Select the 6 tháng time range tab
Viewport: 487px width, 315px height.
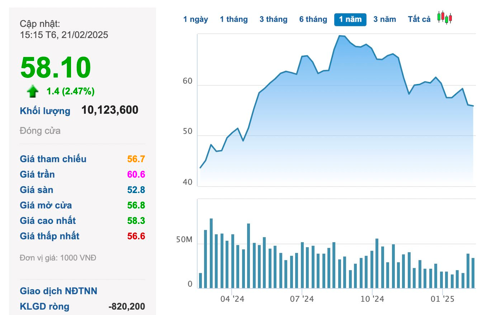coord(313,19)
